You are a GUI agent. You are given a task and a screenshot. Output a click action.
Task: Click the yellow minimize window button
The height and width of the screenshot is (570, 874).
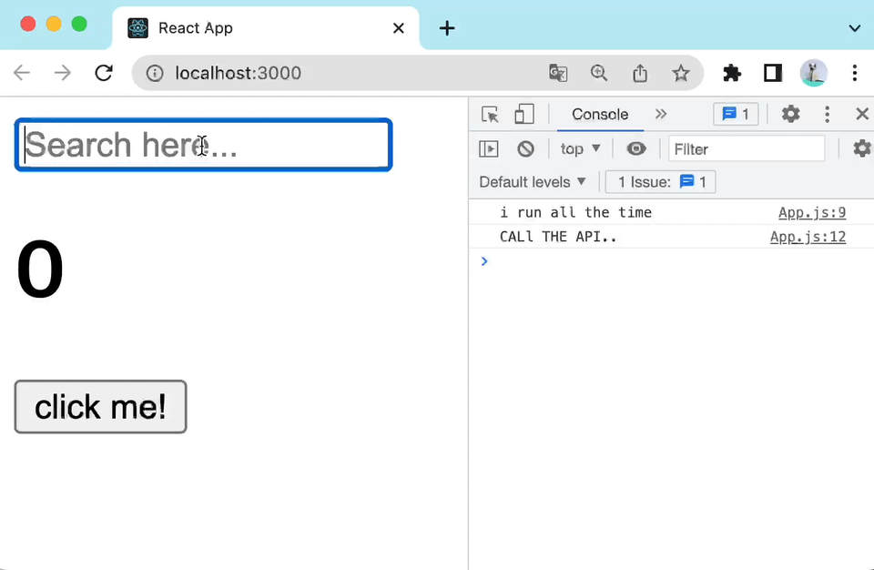coord(54,24)
